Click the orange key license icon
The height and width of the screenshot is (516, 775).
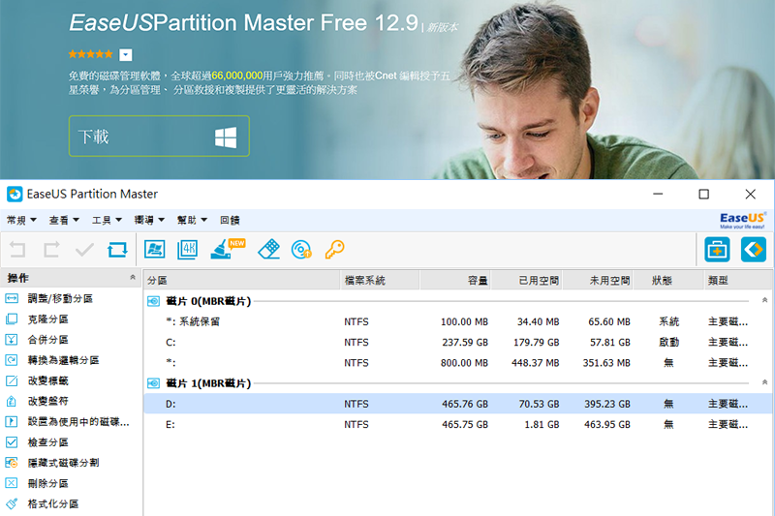(x=334, y=250)
